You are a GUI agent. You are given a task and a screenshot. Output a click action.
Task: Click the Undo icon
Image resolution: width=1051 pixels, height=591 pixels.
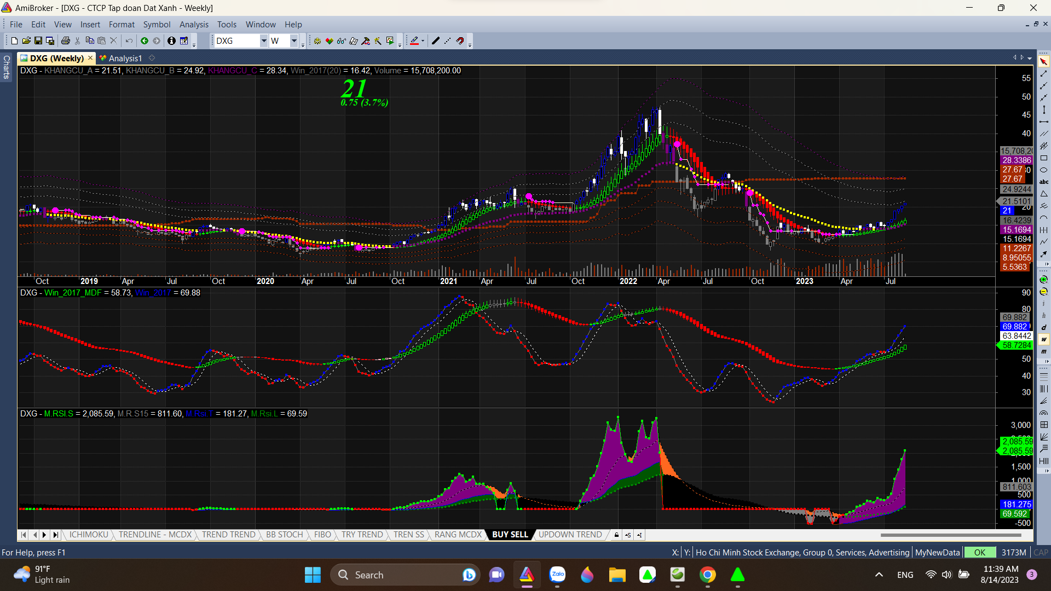(x=129, y=41)
